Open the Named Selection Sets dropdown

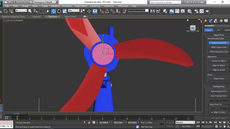pos(138,10)
